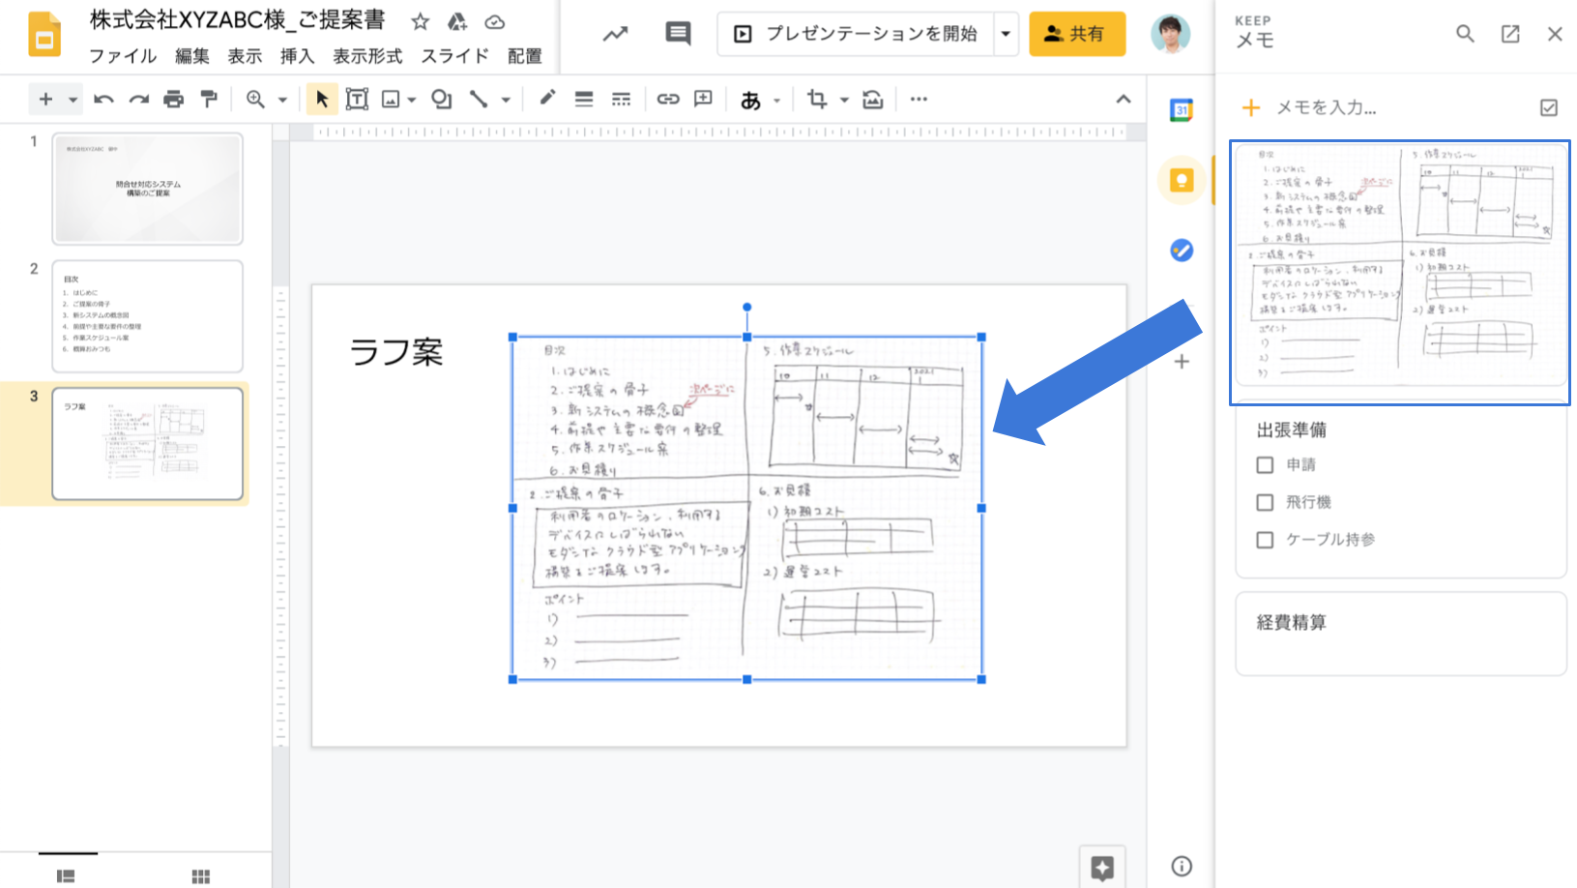Close the Keep side panel
The image size is (1577, 888).
point(1555,34)
